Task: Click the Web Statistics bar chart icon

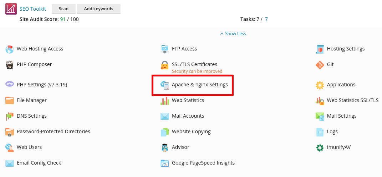Action: pos(164,101)
